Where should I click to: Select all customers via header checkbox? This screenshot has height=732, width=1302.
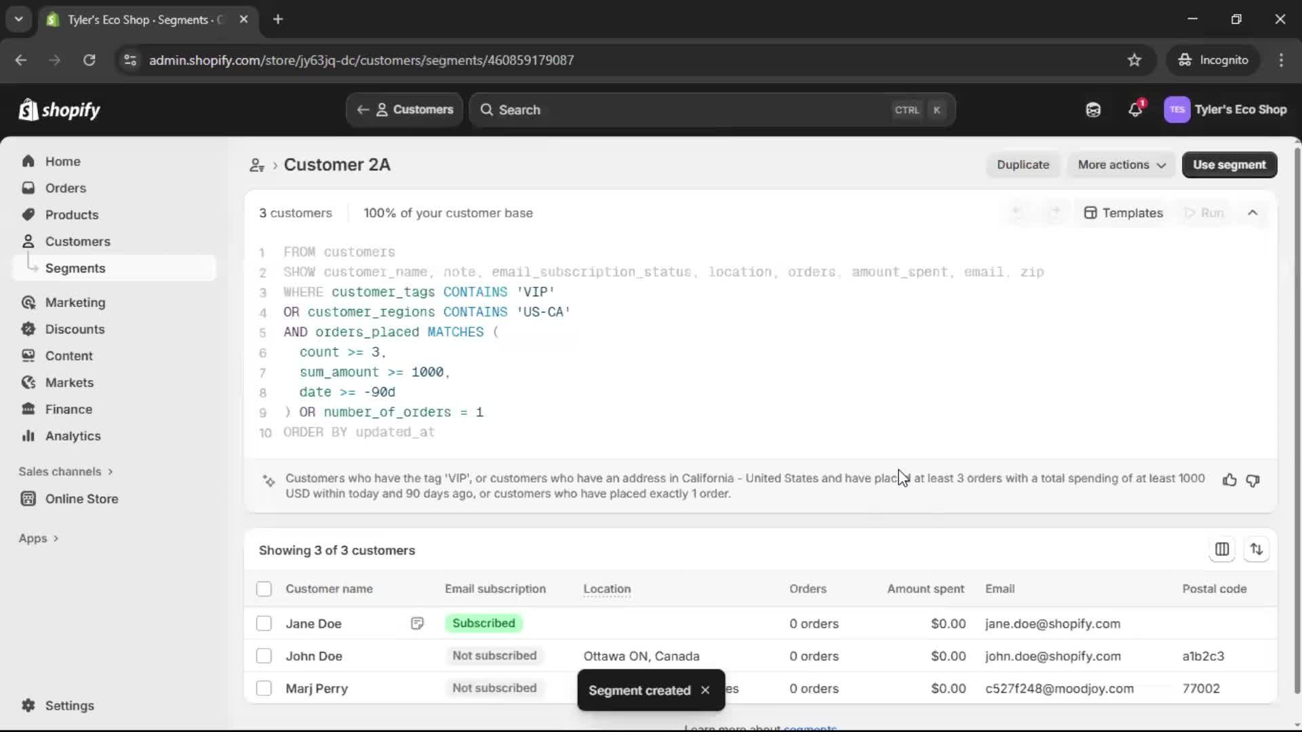pos(264,589)
